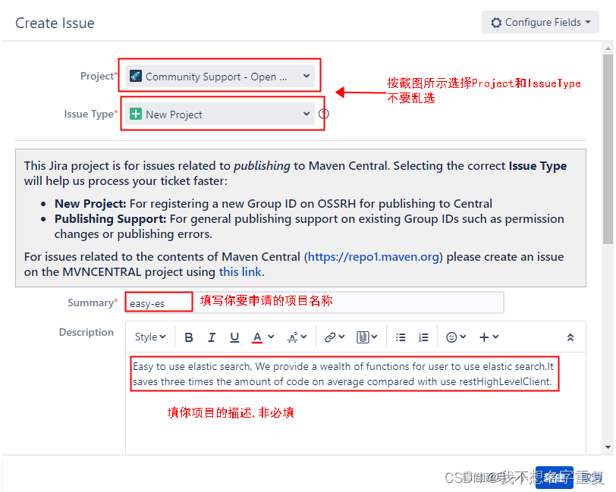Open the Configure Fields menu
Image resolution: width=616 pixels, height=492 pixels.
(540, 23)
